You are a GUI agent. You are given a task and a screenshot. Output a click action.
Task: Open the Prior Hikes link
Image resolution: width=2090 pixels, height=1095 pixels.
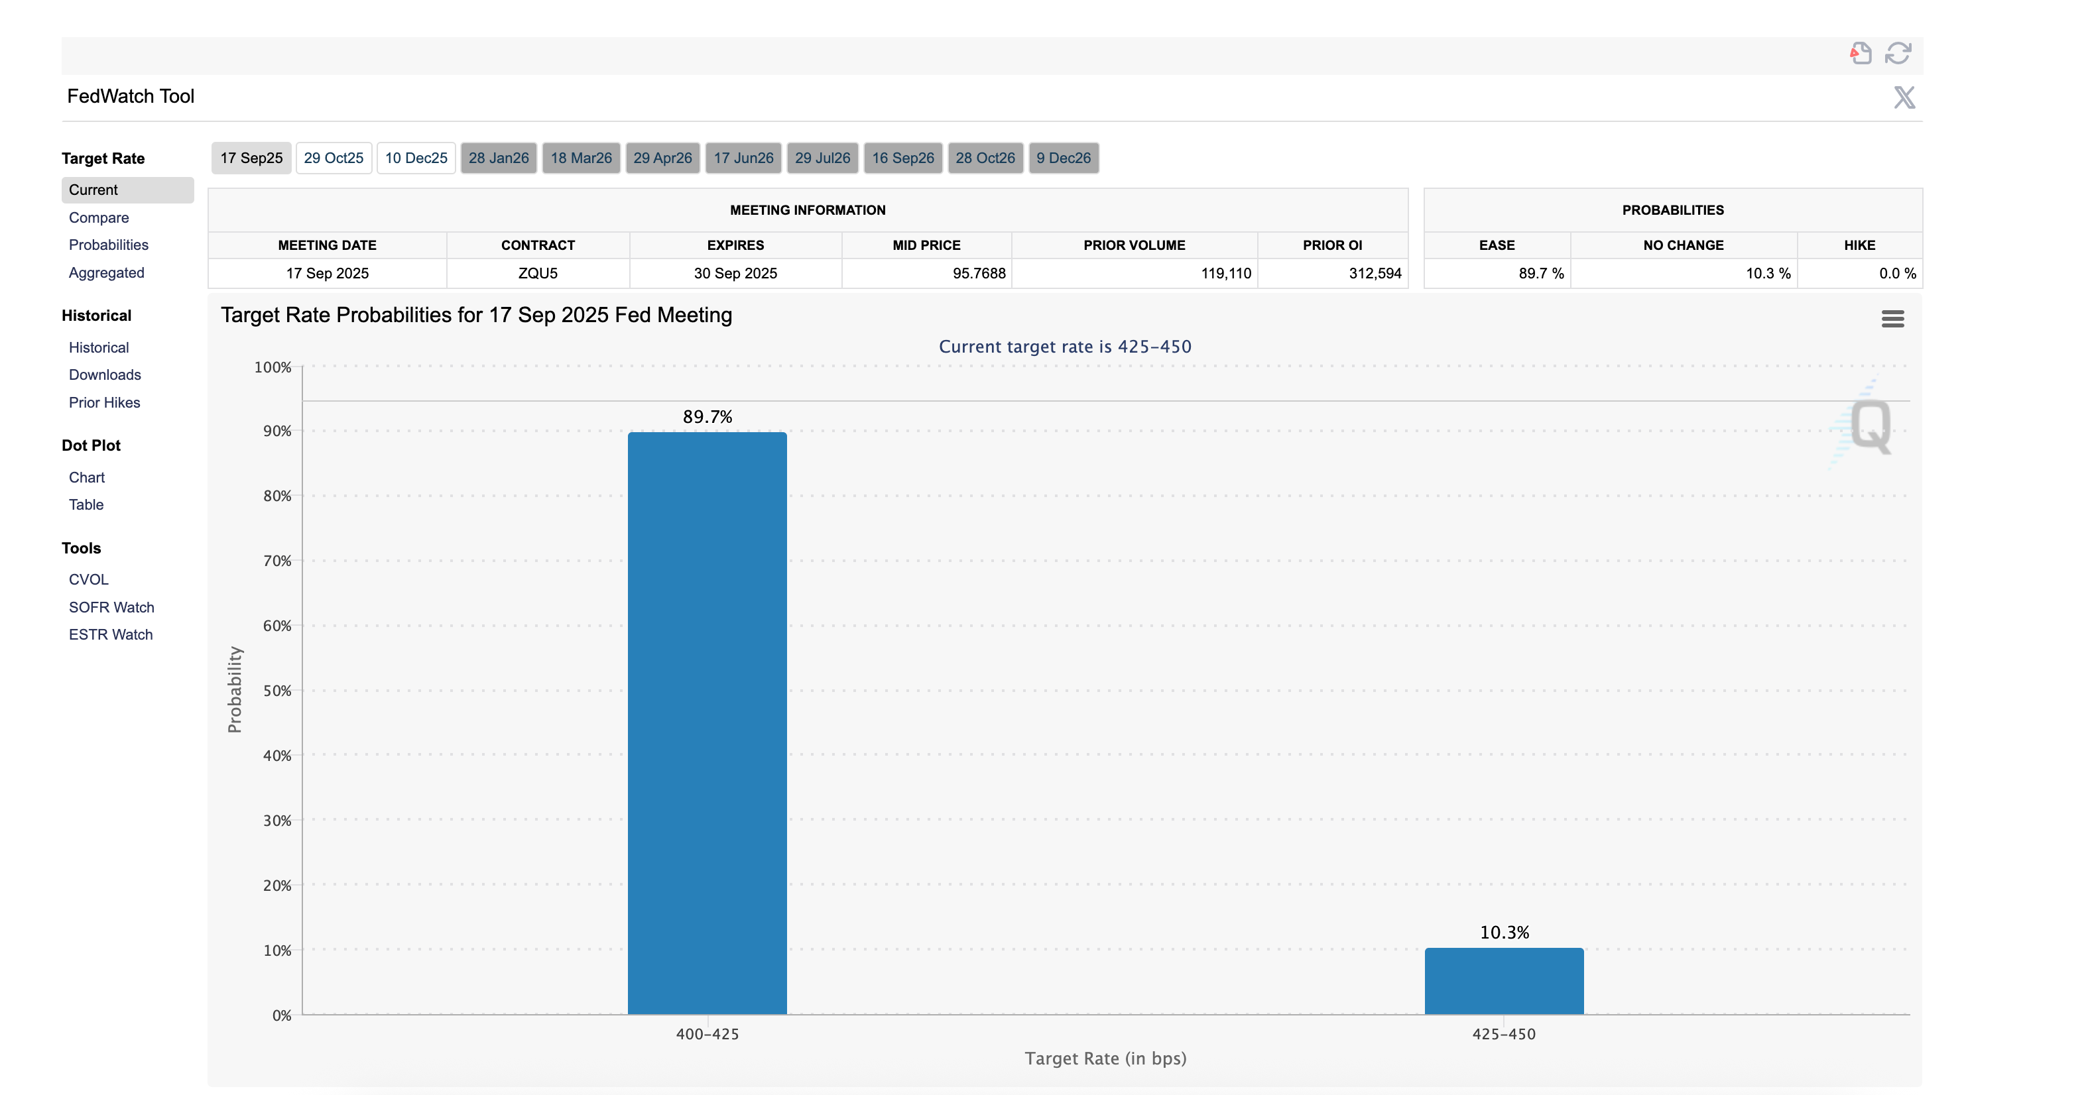point(105,402)
